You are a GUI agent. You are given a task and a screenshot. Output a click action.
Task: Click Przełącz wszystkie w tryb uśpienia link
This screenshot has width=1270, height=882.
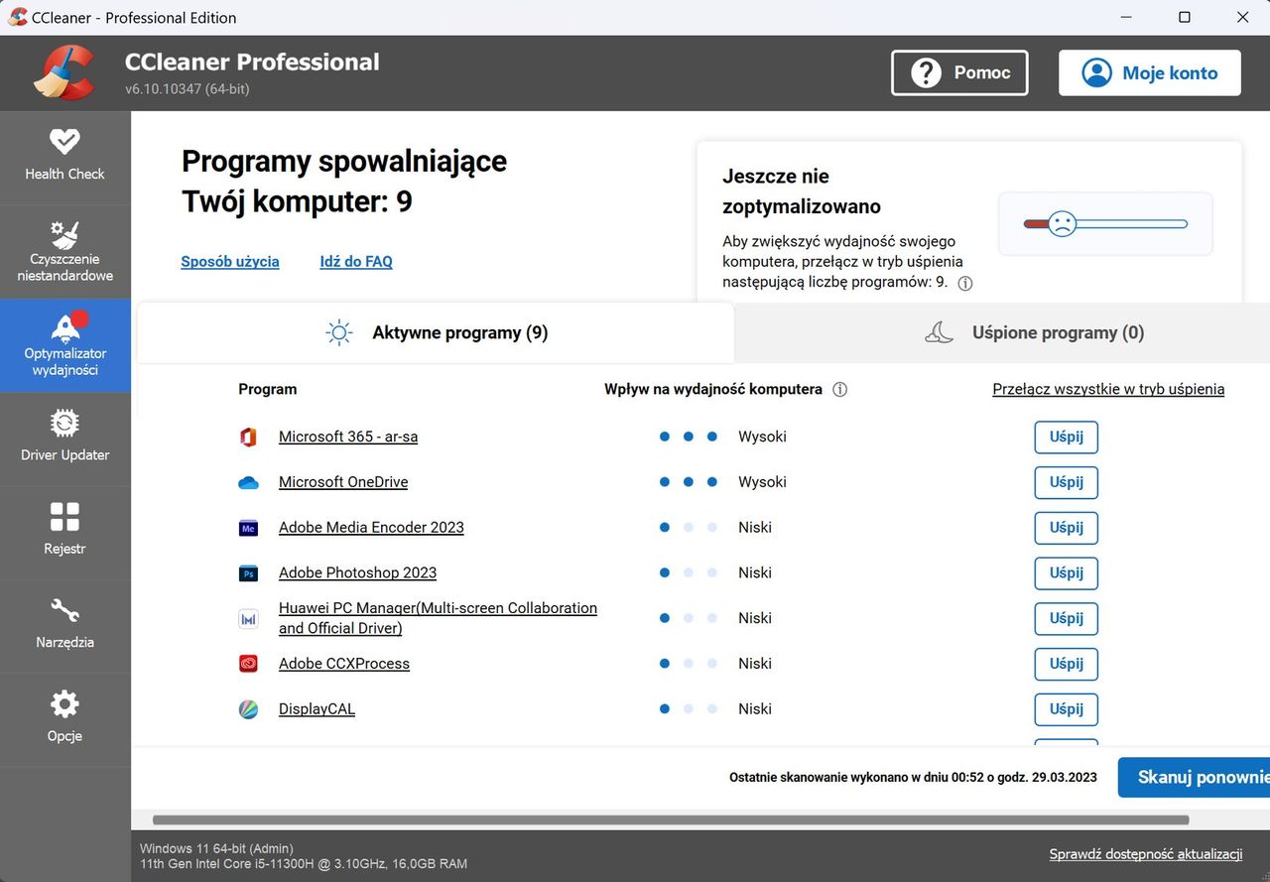[1108, 390]
